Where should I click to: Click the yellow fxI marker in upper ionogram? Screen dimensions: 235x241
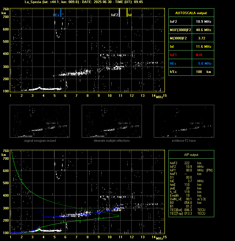pos(127,12)
